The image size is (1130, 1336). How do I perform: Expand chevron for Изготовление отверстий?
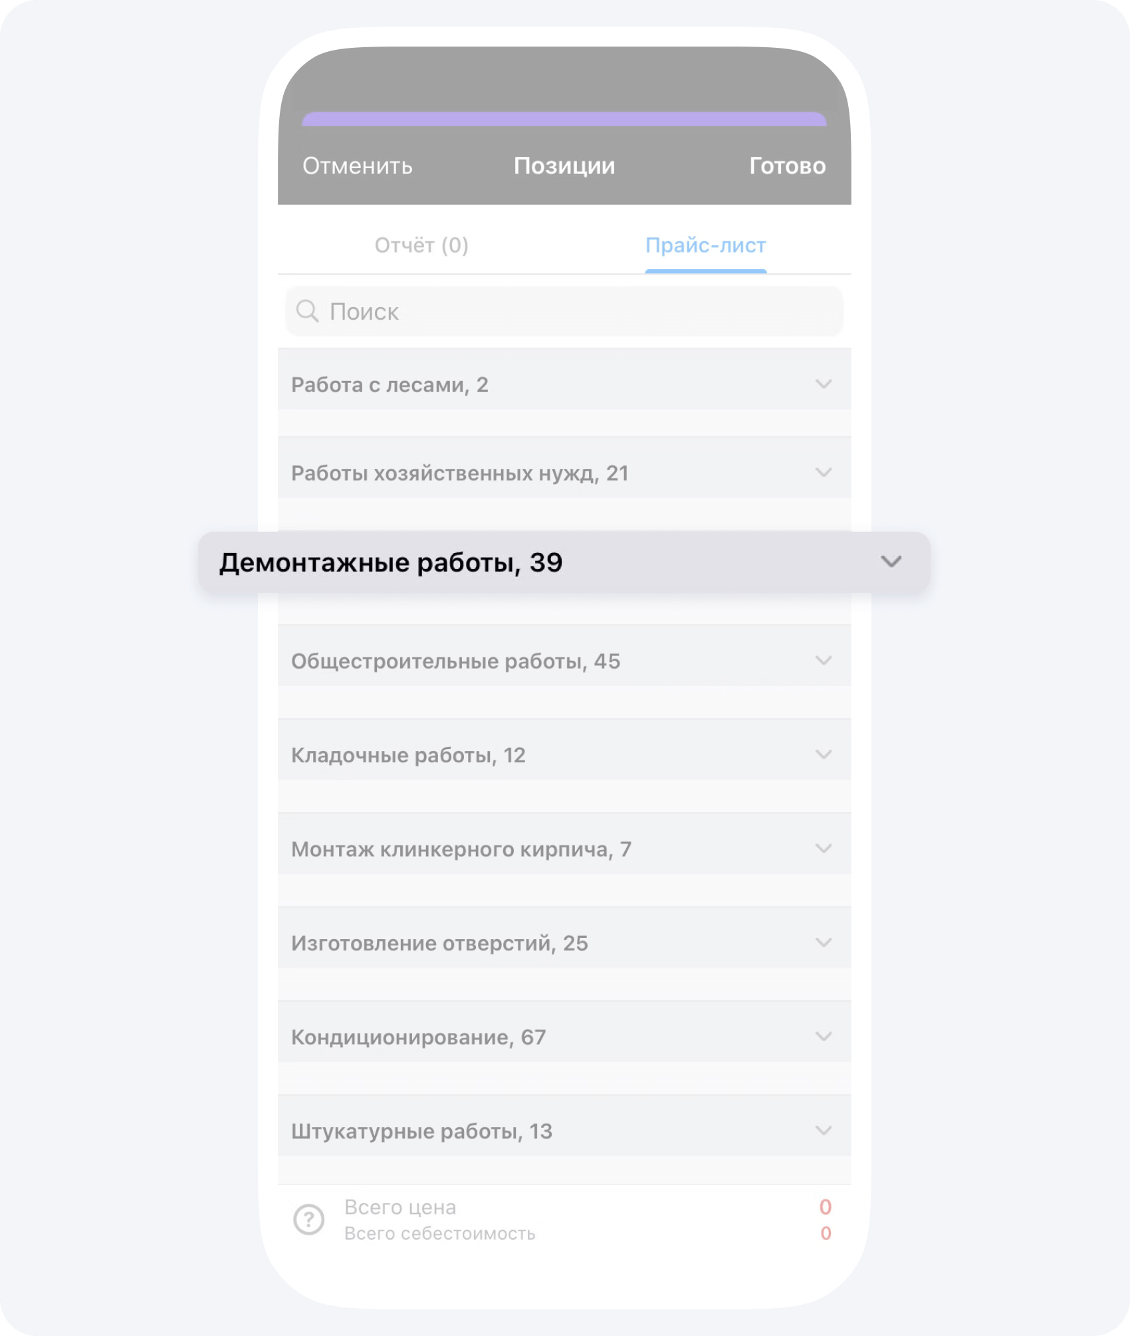(824, 943)
